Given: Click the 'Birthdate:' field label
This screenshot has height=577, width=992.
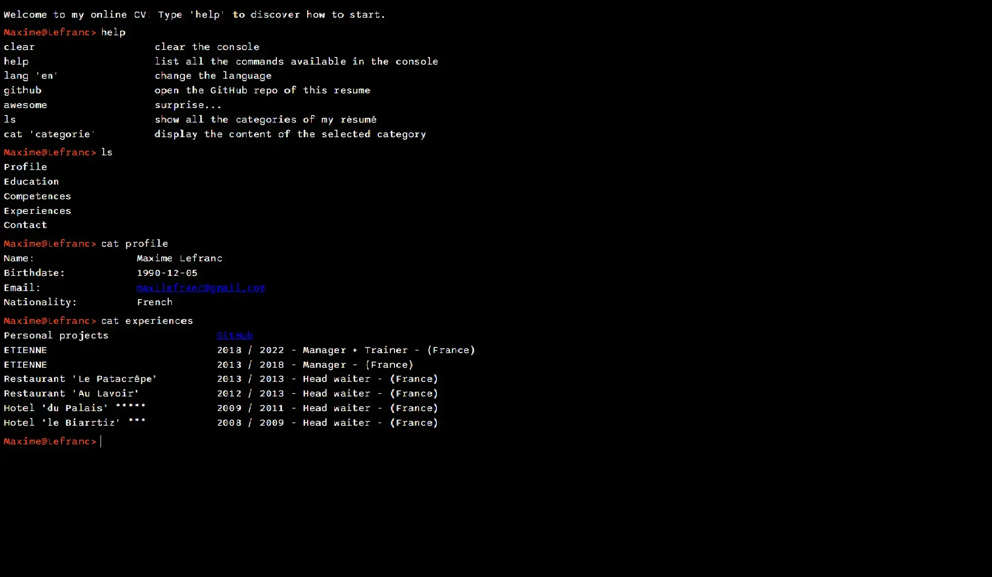Looking at the screenshot, I should (x=34, y=273).
